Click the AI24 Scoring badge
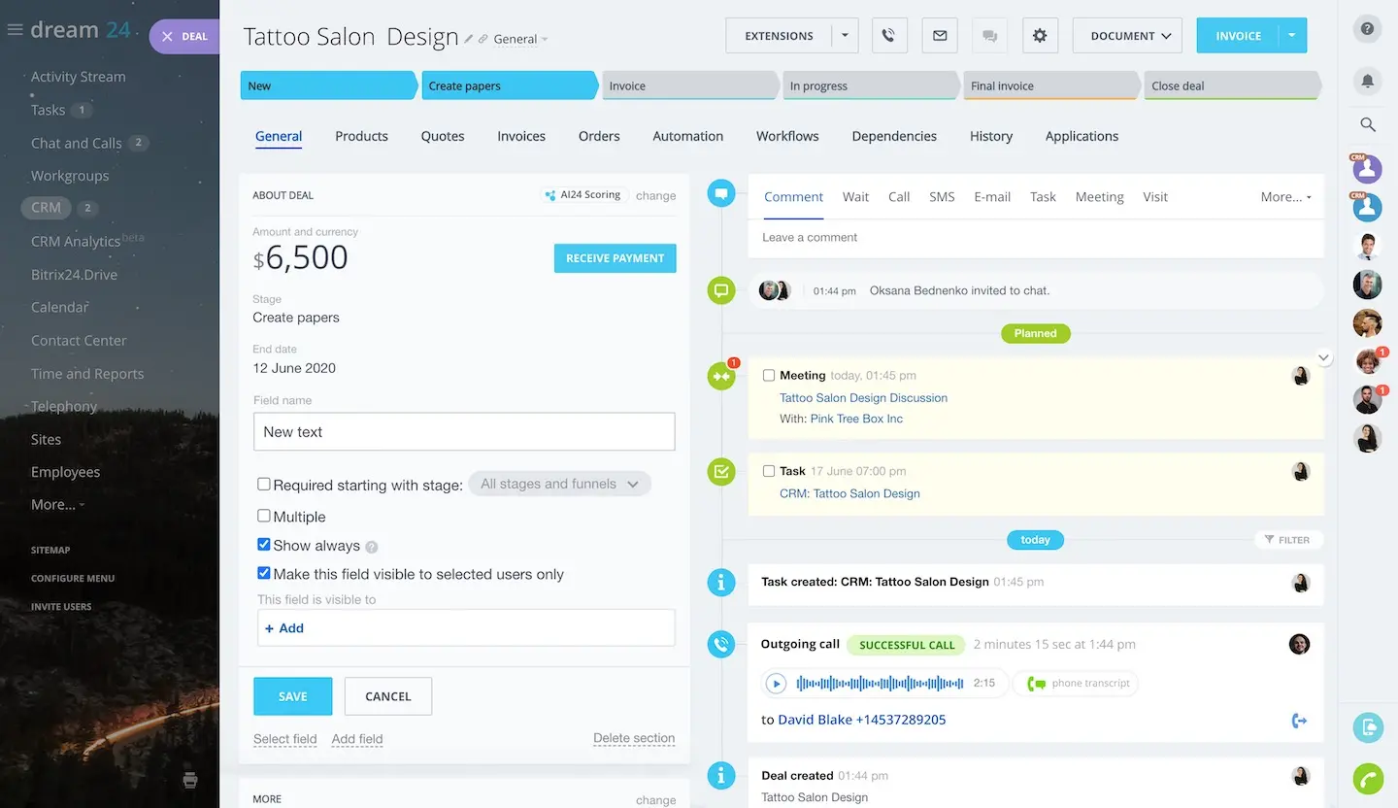The height and width of the screenshot is (808, 1398). coord(584,195)
